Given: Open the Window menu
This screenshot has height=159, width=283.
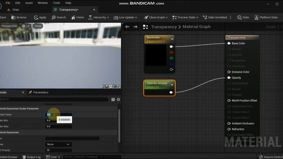Looking at the screenshot, I should point(42,3).
